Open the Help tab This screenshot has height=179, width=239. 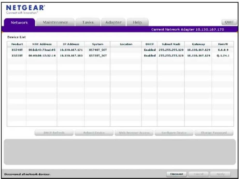pyautogui.click(x=137, y=22)
